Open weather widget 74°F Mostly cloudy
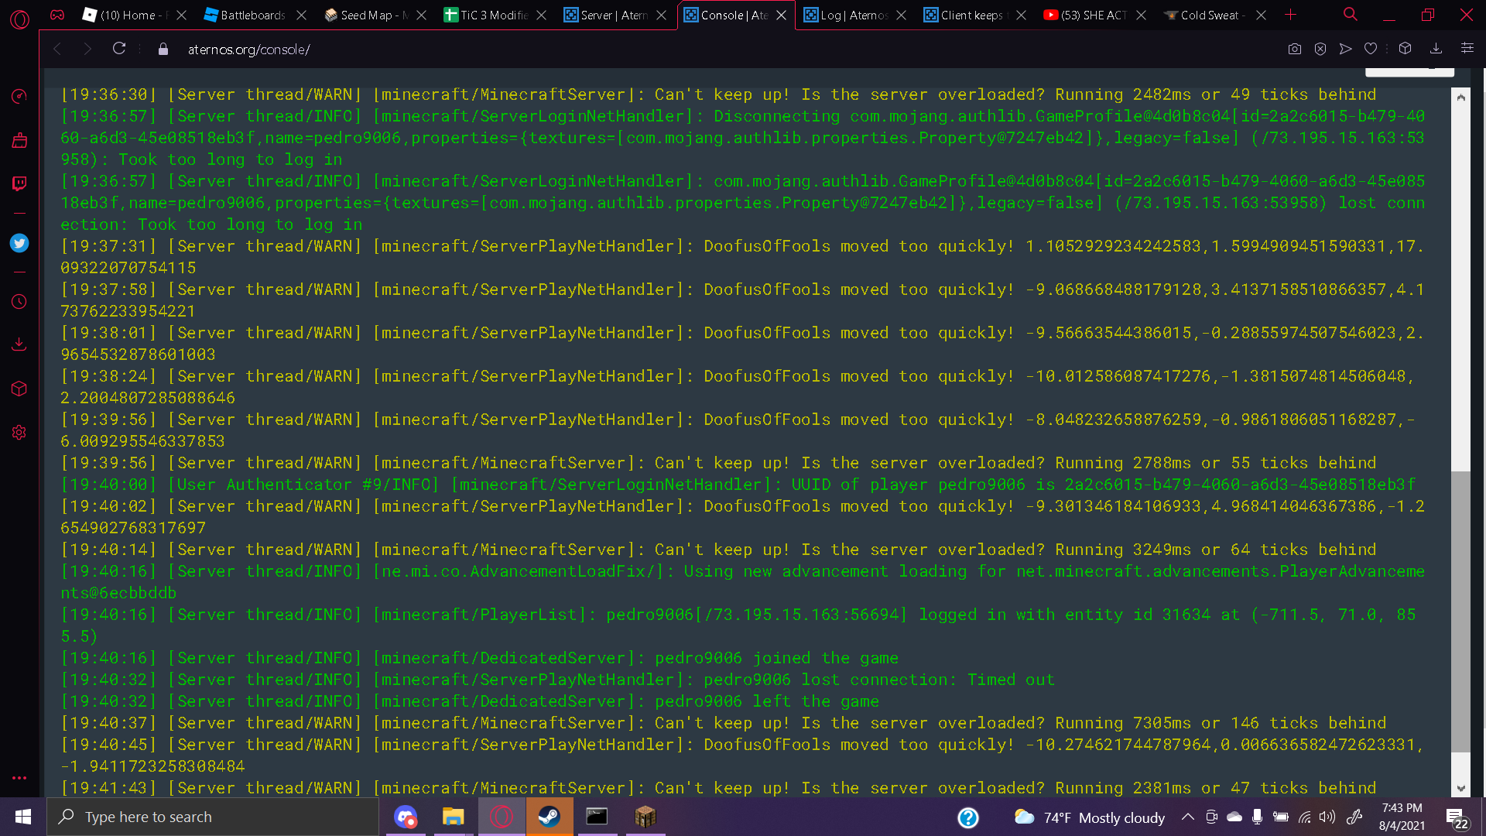 [1089, 817]
